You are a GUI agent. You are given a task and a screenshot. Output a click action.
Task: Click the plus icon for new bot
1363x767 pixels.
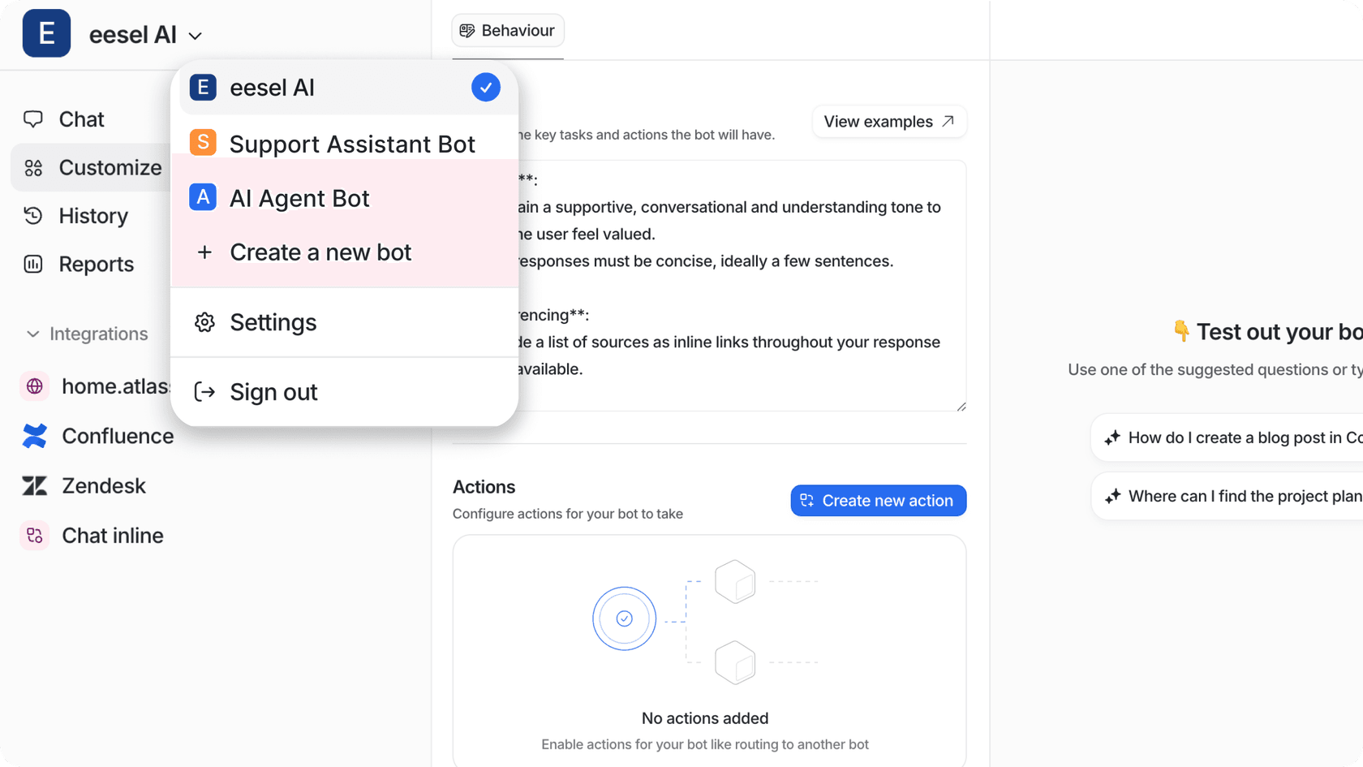click(x=204, y=252)
